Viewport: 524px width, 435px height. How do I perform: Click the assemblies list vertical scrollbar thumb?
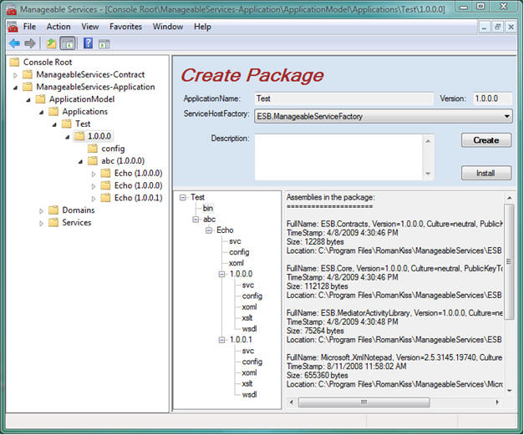pos(509,261)
